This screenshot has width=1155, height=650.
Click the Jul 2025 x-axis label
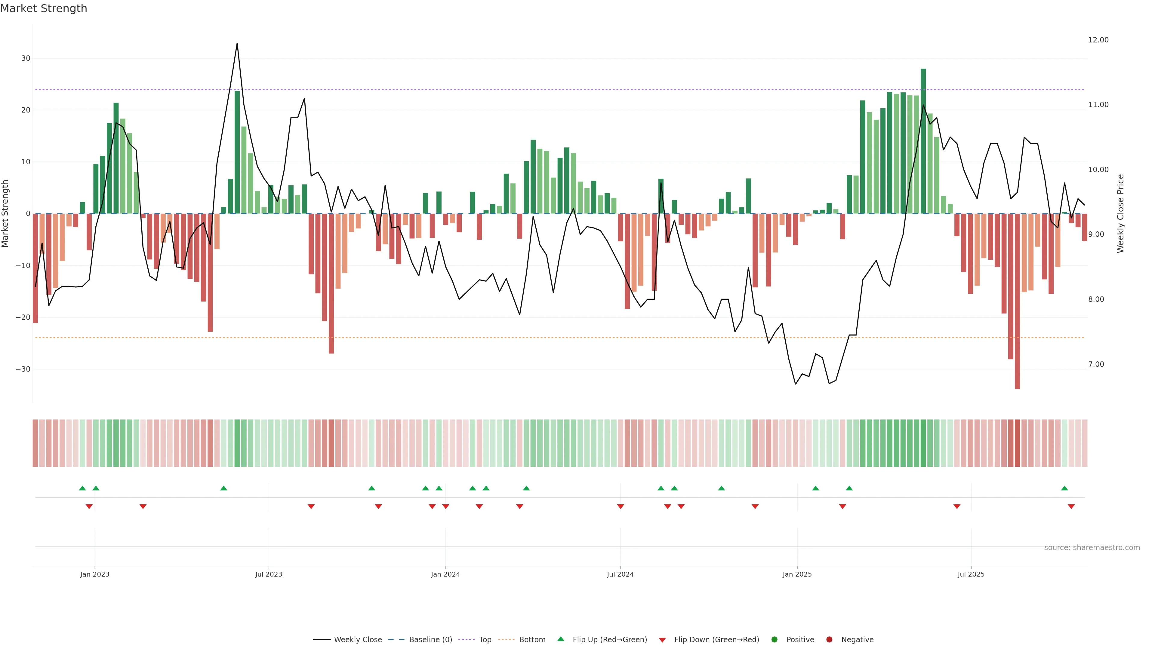click(x=971, y=574)
